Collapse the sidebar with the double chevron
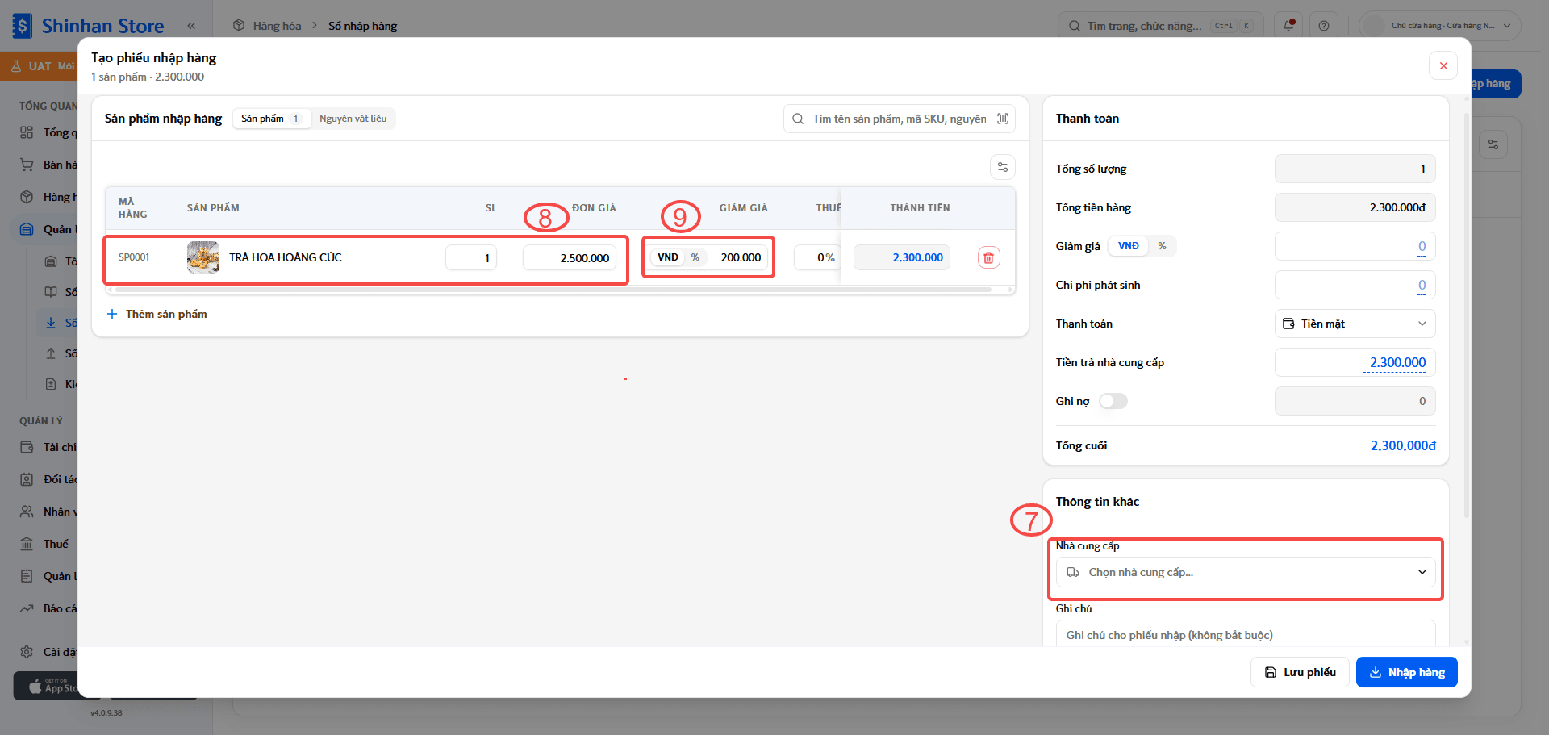 pos(191,26)
